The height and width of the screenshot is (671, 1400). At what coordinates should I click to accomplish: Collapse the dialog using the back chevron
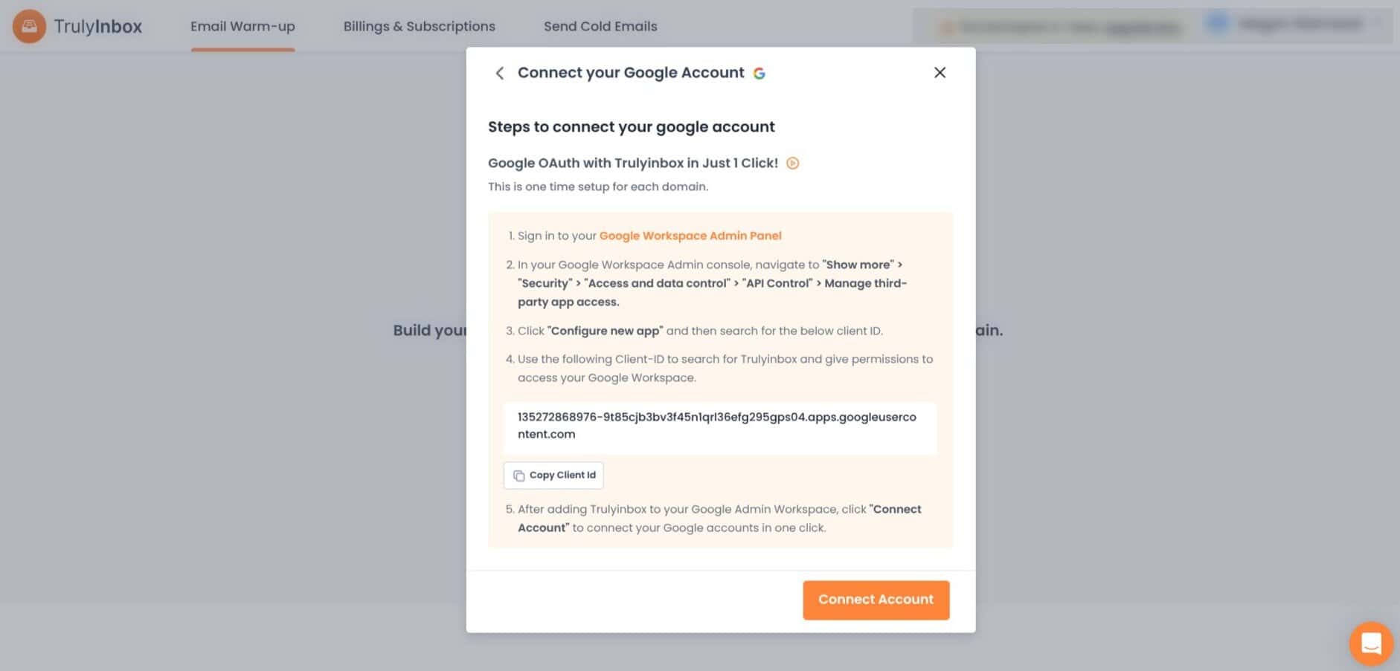[499, 73]
